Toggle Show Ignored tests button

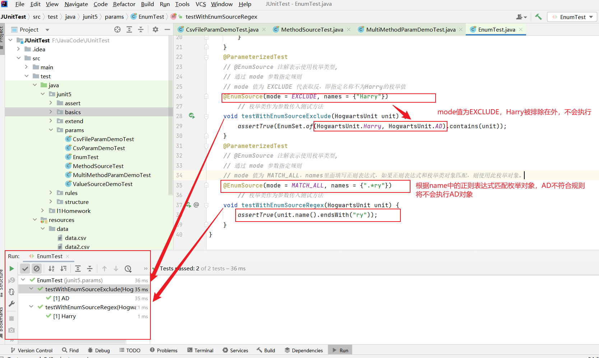coord(37,269)
